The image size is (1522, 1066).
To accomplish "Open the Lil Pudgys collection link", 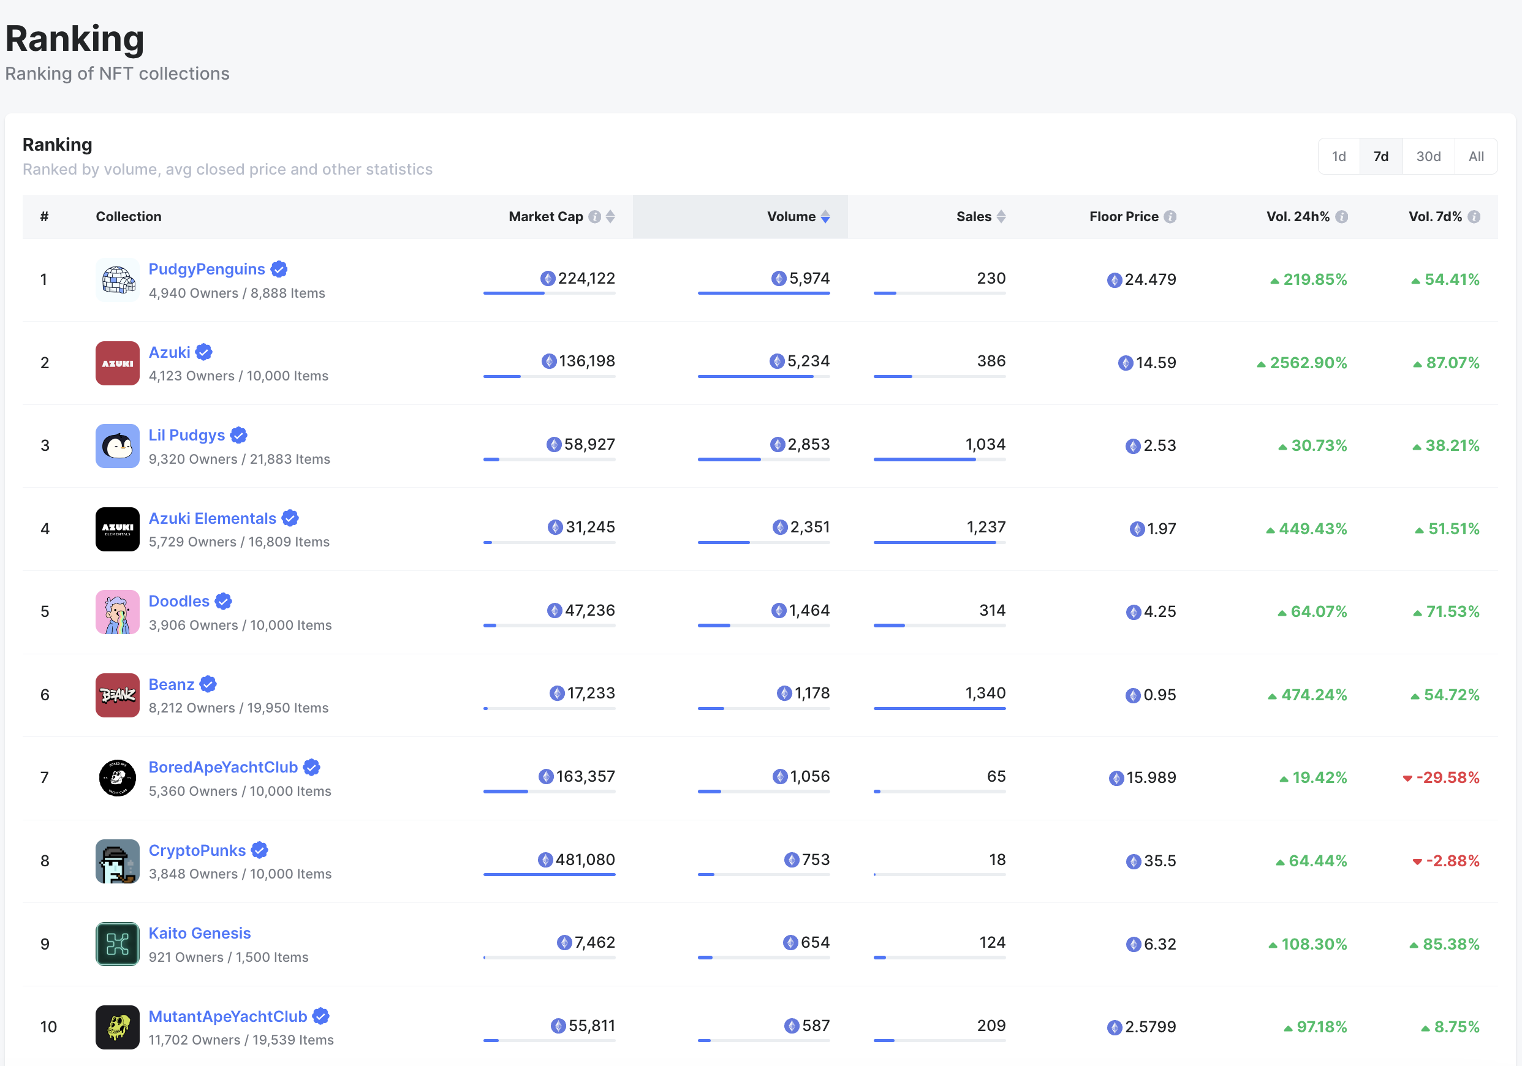I will click(x=187, y=435).
